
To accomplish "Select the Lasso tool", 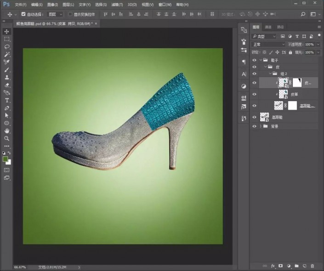I will [x=6, y=47].
